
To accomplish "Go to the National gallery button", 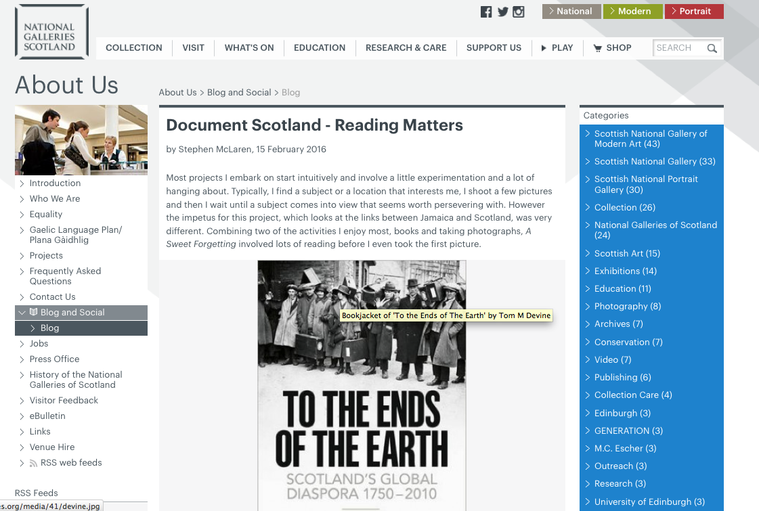I will [x=571, y=12].
